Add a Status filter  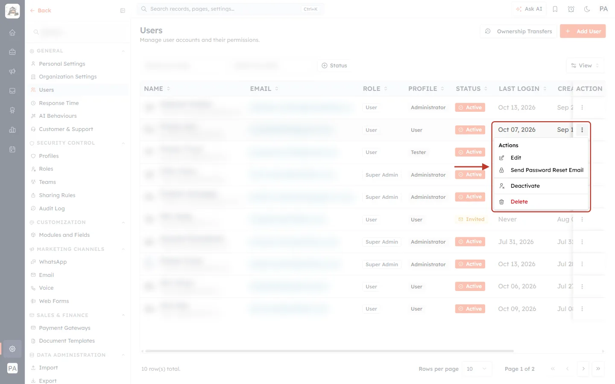point(334,66)
